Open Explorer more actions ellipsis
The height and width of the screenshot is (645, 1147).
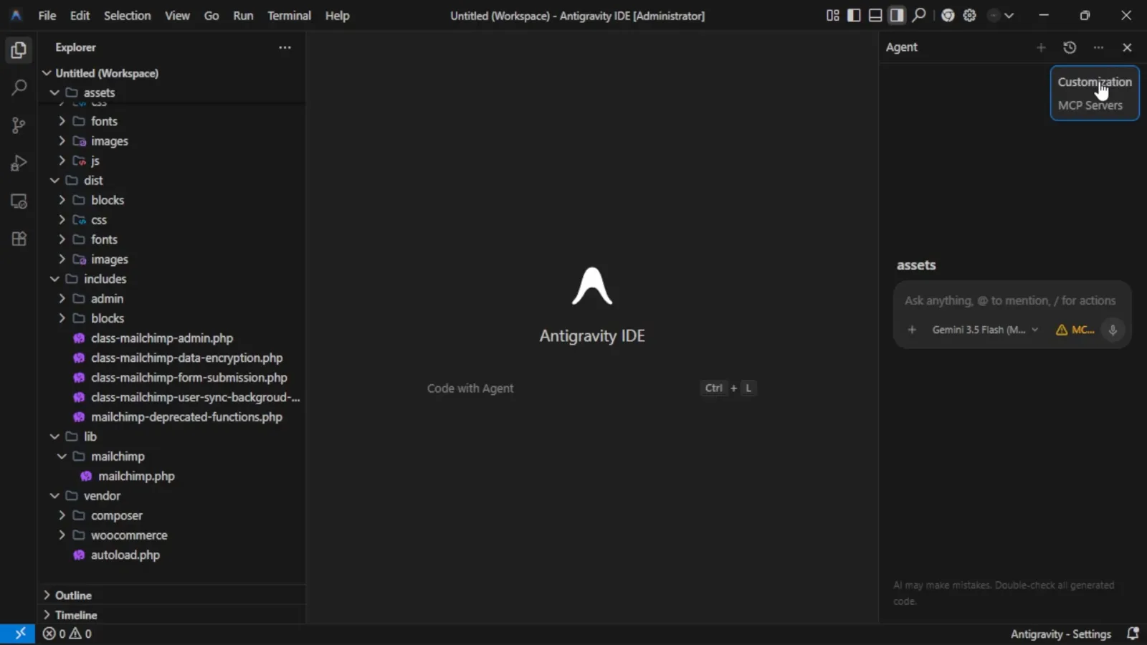point(285,47)
